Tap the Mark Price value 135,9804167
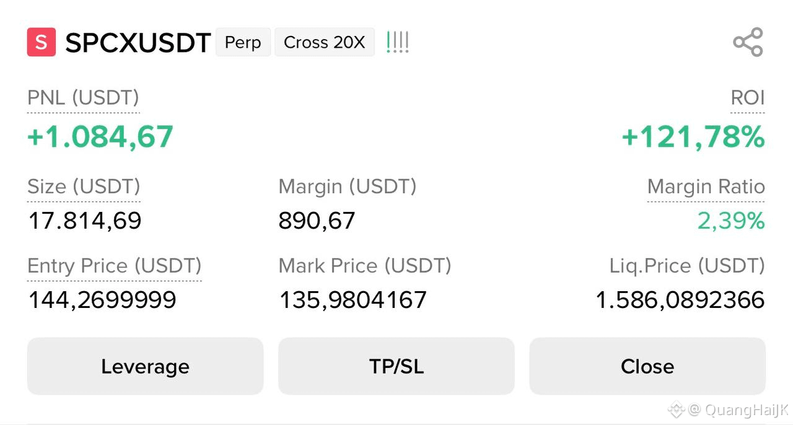 click(x=353, y=300)
